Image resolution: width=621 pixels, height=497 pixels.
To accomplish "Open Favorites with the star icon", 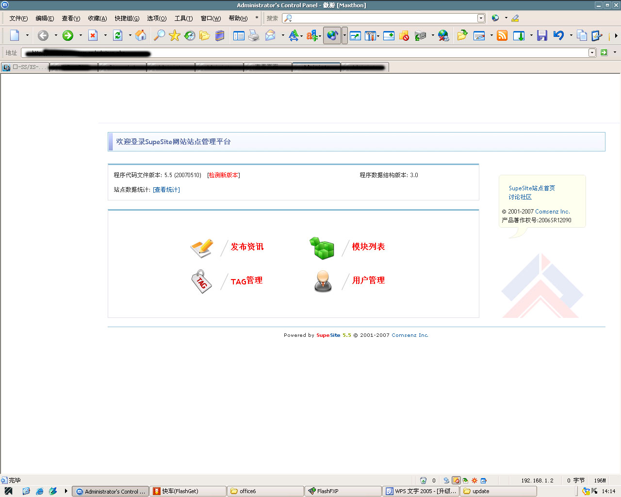I will (174, 35).
